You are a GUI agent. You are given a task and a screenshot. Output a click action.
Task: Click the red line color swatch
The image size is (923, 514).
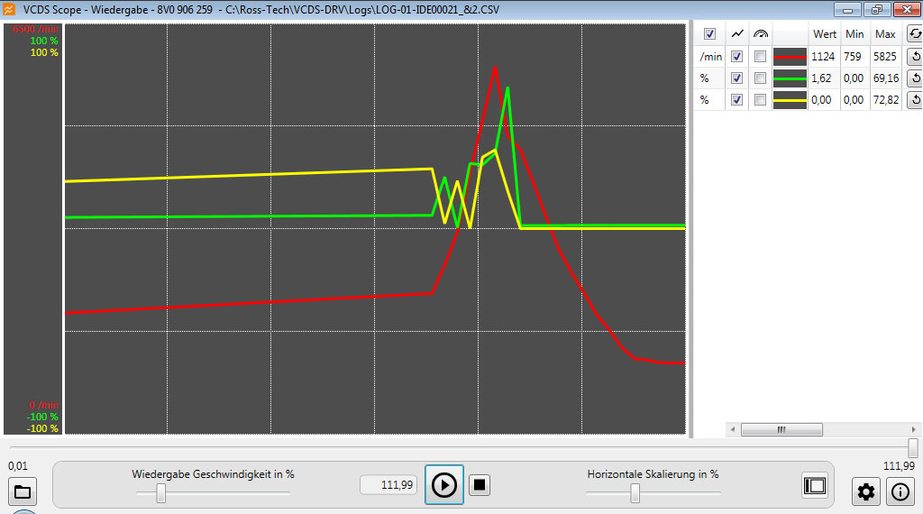coord(790,57)
